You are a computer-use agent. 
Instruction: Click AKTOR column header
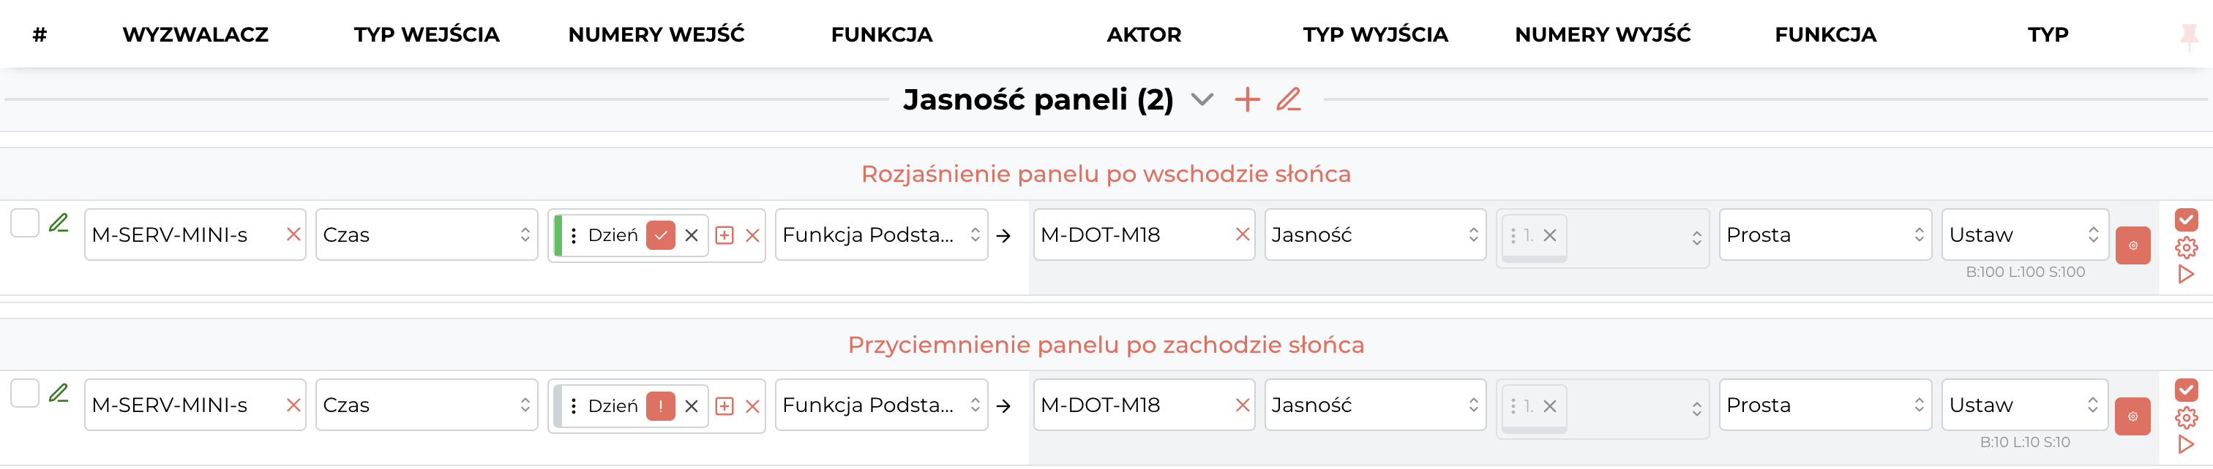point(1143,35)
